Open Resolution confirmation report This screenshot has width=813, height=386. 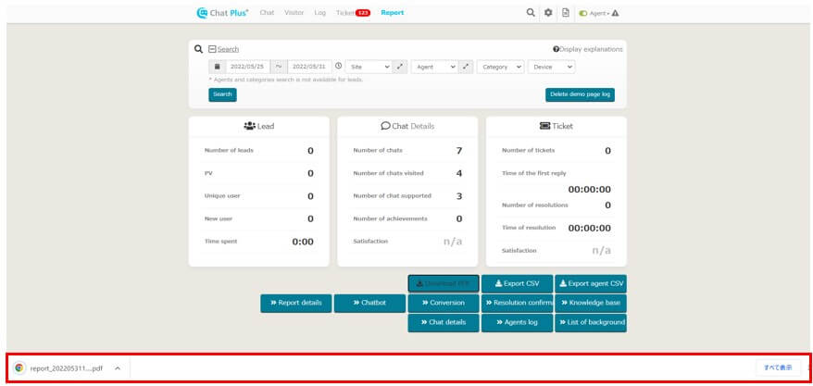coord(517,303)
